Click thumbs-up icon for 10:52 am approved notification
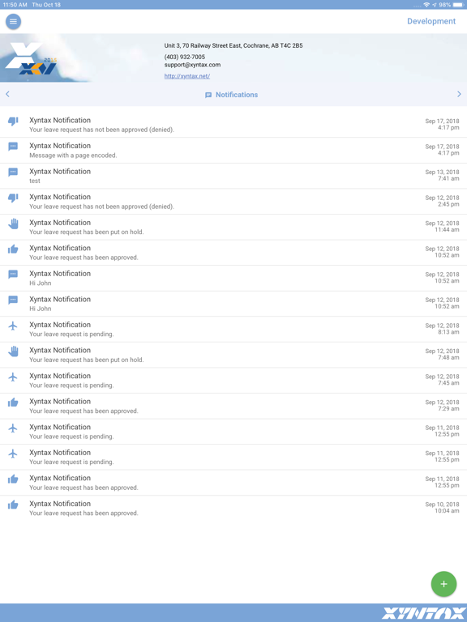The image size is (467, 622). pos(13,249)
